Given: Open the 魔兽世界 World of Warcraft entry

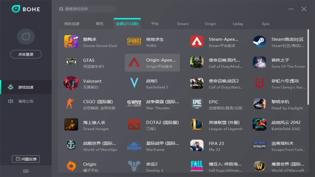Looking at the screenshot, I should [259, 167].
